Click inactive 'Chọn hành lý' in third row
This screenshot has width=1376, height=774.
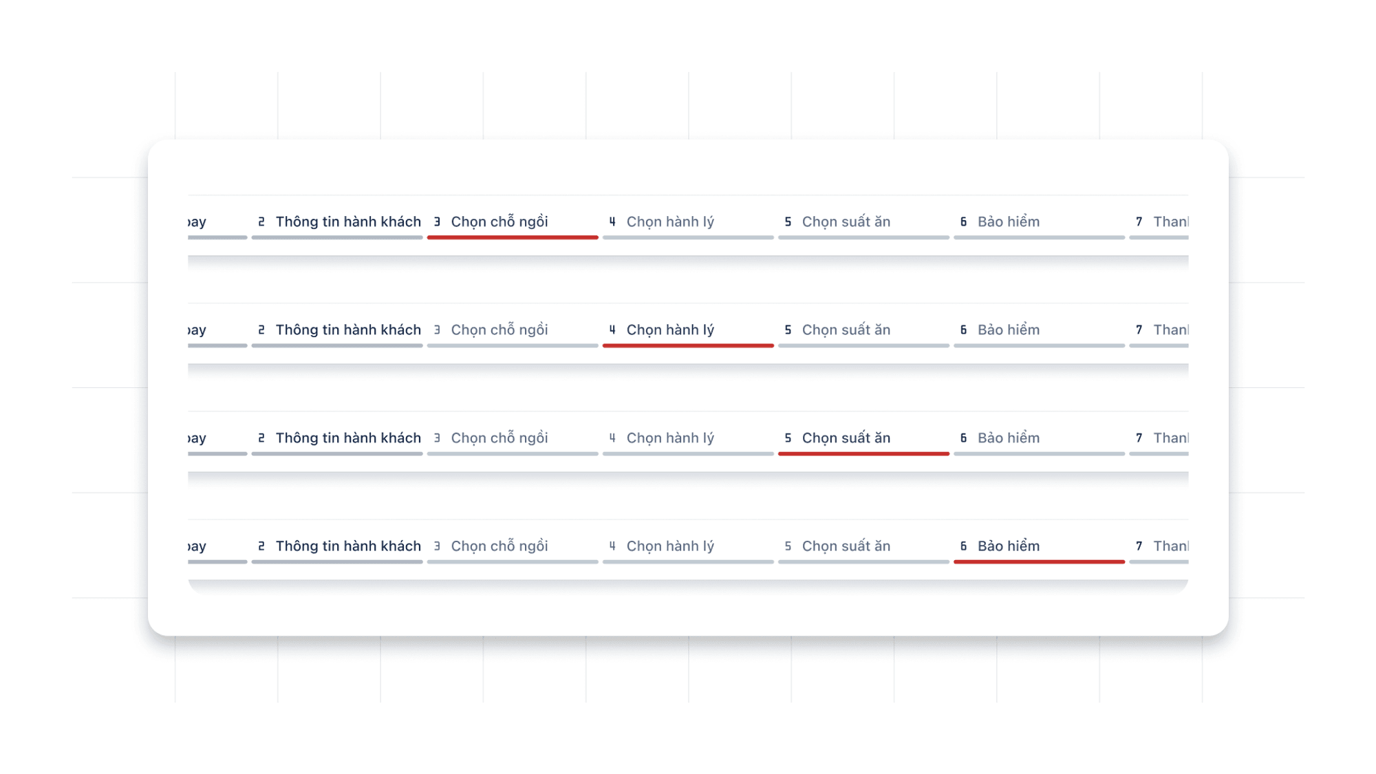click(x=670, y=438)
